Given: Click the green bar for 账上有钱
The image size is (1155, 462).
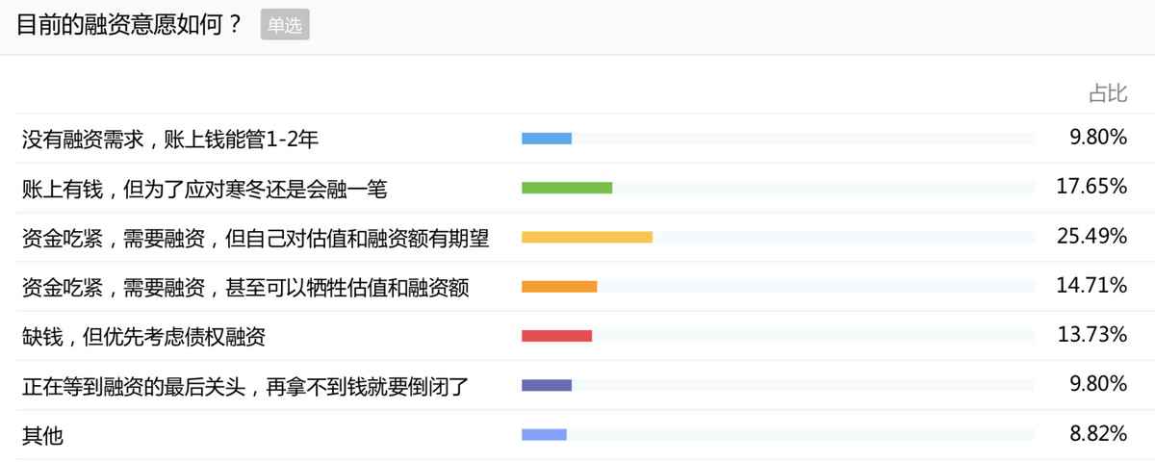Looking at the screenshot, I should pos(567,188).
